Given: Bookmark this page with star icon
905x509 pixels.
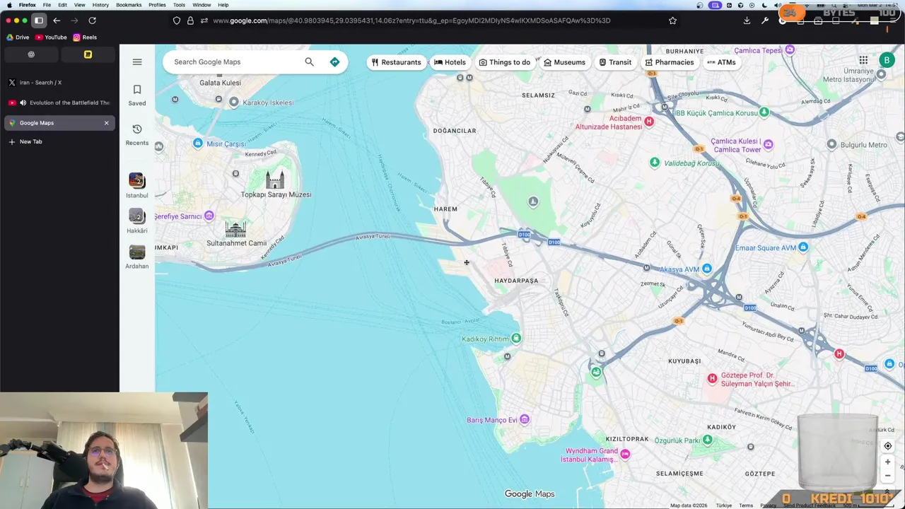Looking at the screenshot, I should (x=672, y=21).
